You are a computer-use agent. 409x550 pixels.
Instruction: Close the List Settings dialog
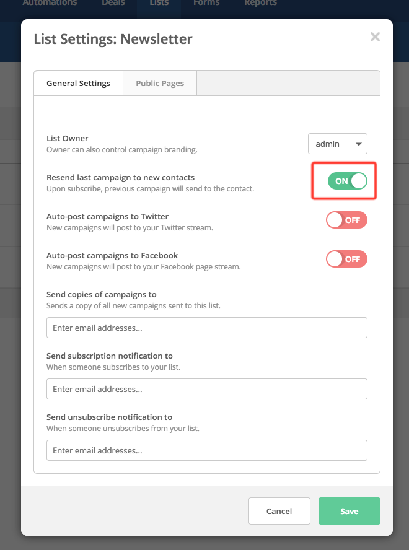pyautogui.click(x=375, y=37)
